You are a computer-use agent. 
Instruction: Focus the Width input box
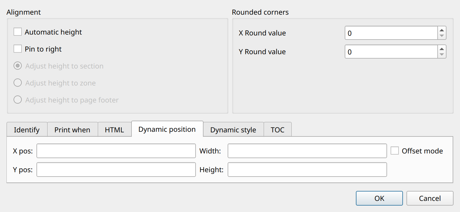tap(307, 151)
